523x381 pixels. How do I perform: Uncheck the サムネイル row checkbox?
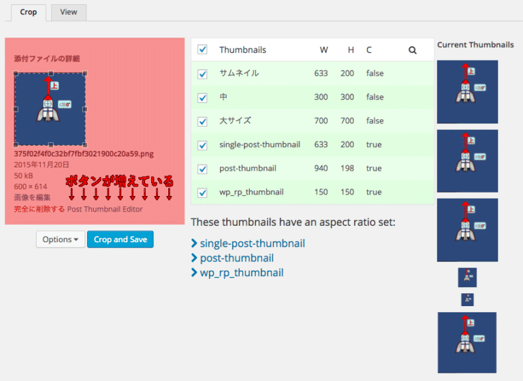click(202, 73)
